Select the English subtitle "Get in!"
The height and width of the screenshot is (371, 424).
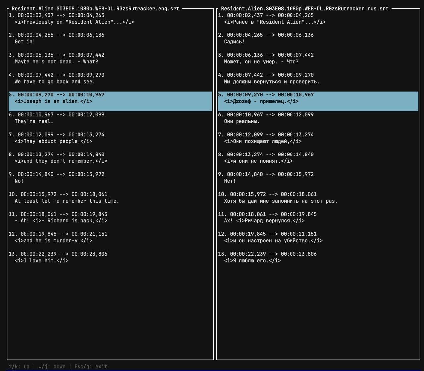point(25,42)
